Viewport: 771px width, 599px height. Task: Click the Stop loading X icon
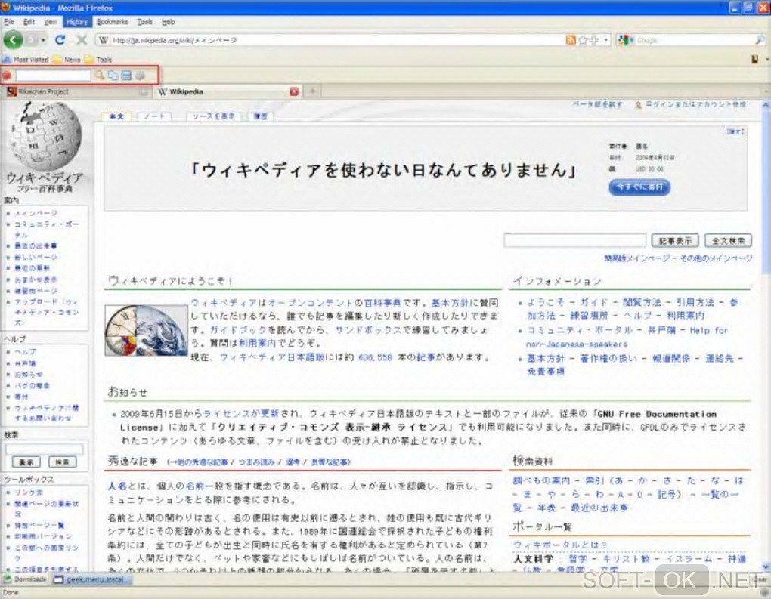(x=82, y=40)
